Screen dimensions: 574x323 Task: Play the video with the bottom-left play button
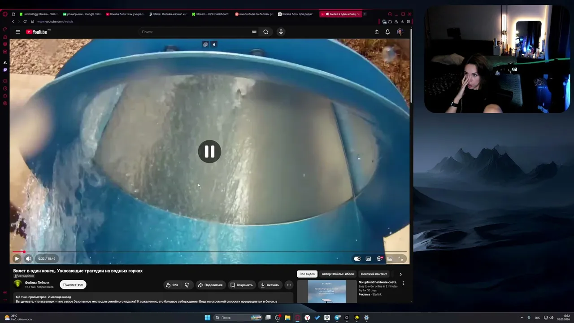17,258
